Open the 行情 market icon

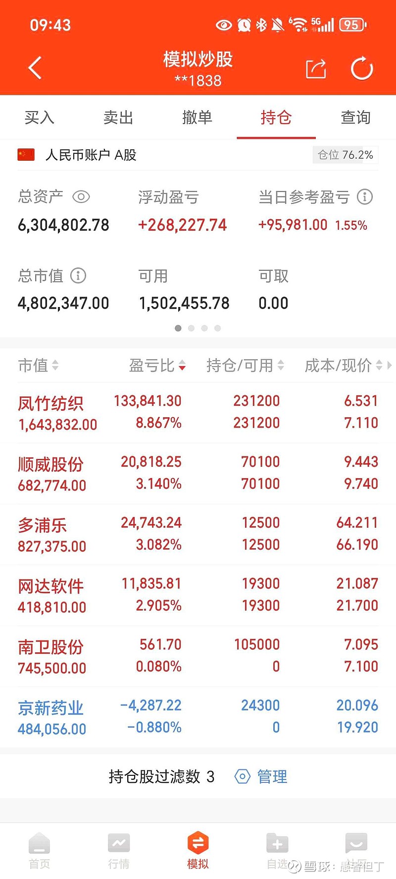pyautogui.click(x=119, y=843)
